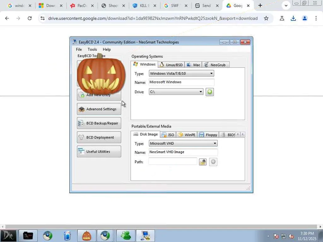Viewport: 323px width, 242px height.
Task: Click the green add Windows entry button
Action: coord(210,92)
